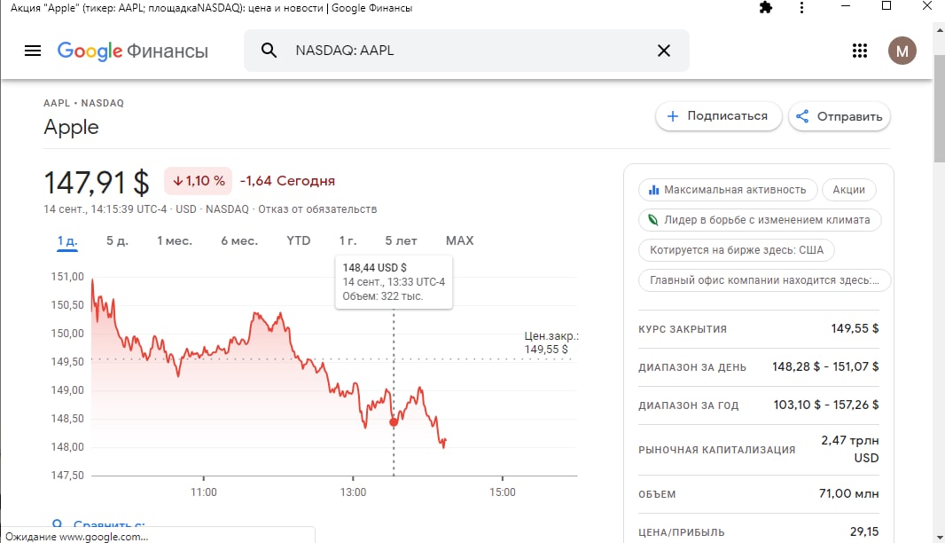This screenshot has height=543, width=945.
Task: Open the Google apps grid
Action: click(859, 51)
